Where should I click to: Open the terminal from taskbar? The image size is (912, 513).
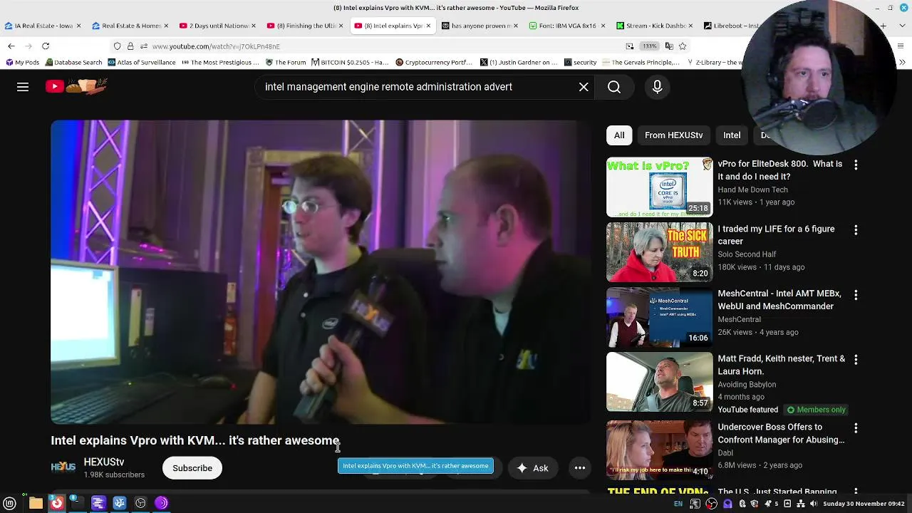point(76,503)
